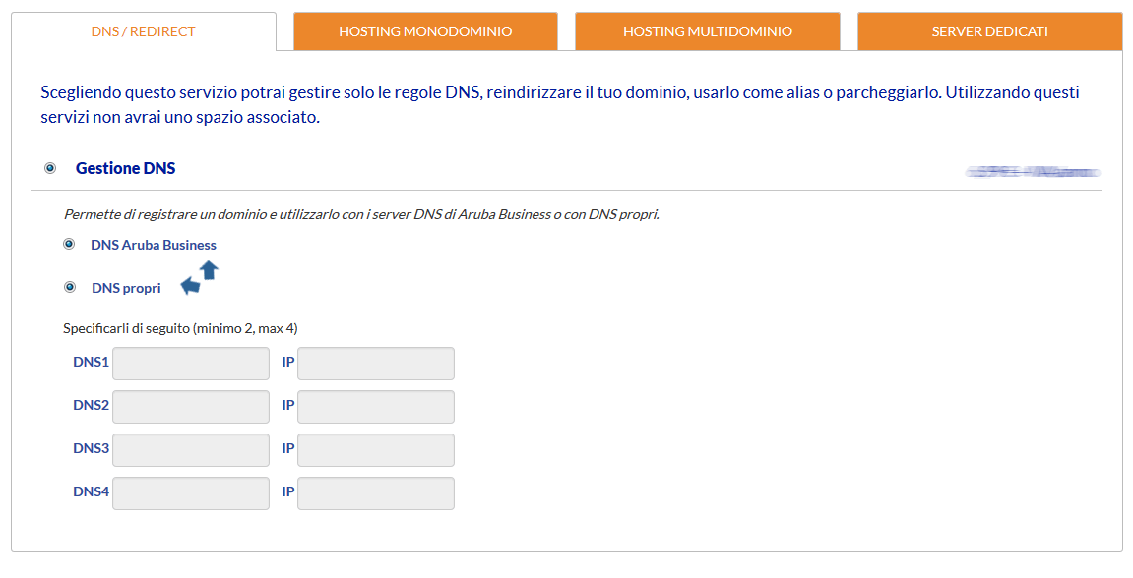Click inside the DNS4 text field

pos(190,492)
